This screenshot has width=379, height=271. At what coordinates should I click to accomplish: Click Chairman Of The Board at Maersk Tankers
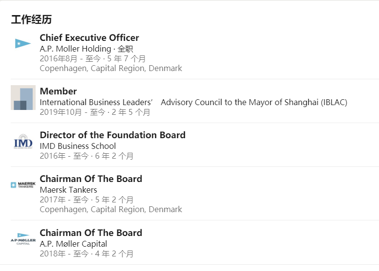pyautogui.click(x=91, y=179)
